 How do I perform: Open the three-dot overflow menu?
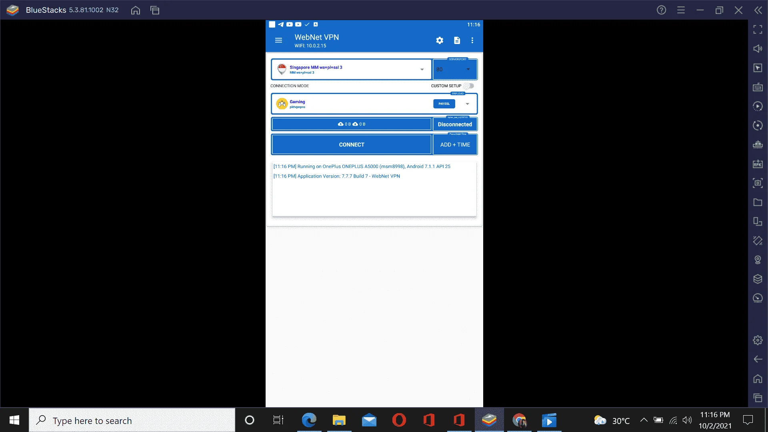click(x=472, y=40)
